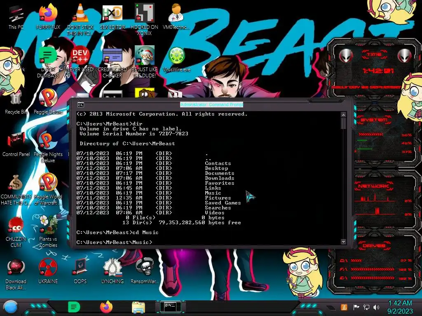Open the This PC desktop icon
The height and width of the screenshot is (316, 422).
(x=16, y=16)
